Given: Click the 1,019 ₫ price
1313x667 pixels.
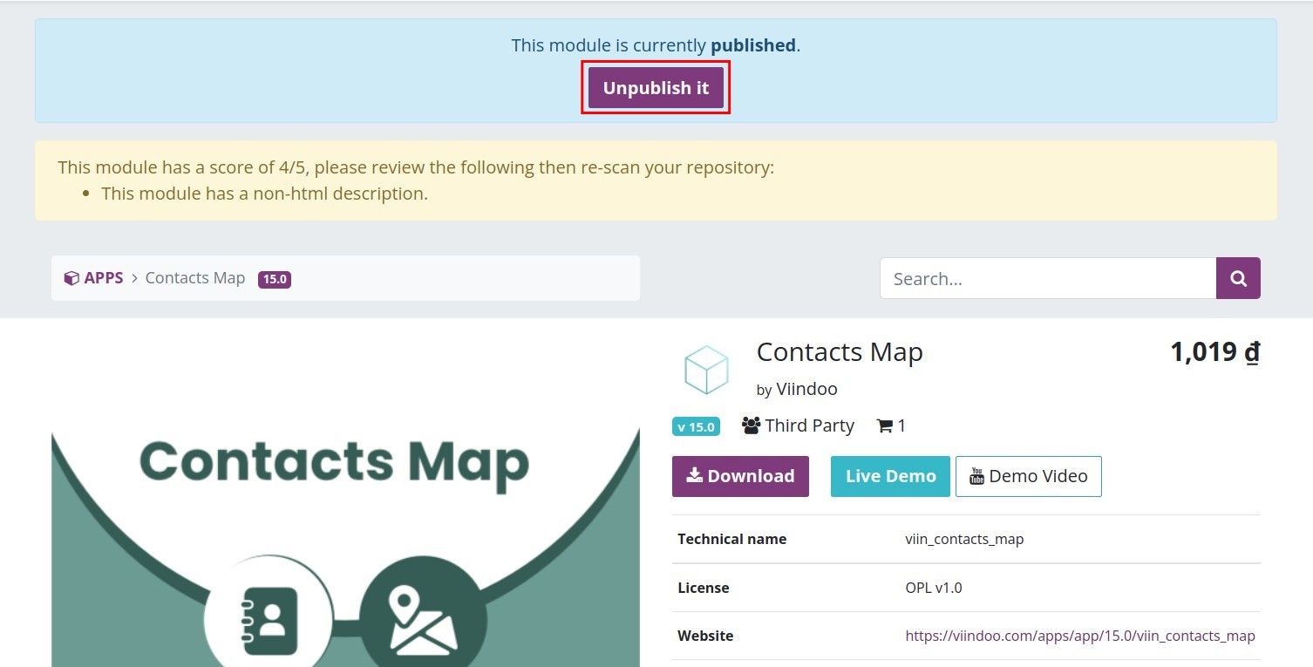Looking at the screenshot, I should point(1214,351).
